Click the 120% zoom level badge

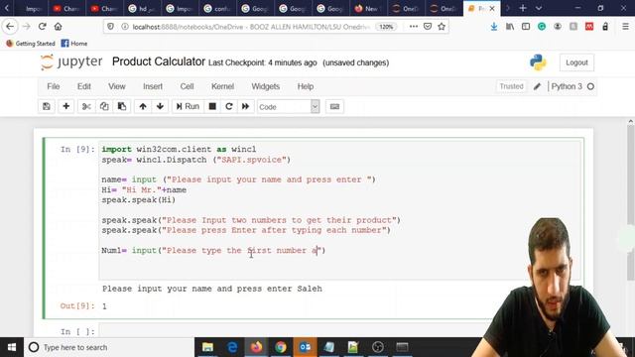(x=386, y=27)
